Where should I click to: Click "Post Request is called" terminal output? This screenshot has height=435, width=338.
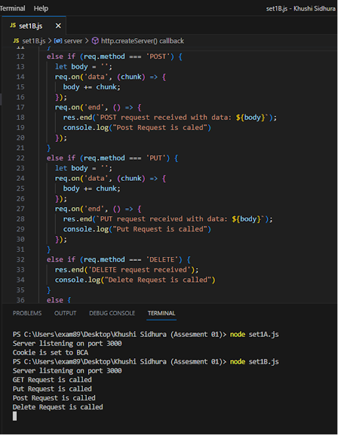pos(54,398)
